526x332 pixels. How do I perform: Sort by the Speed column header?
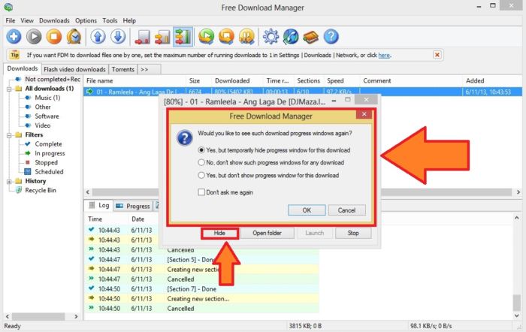tap(342, 81)
